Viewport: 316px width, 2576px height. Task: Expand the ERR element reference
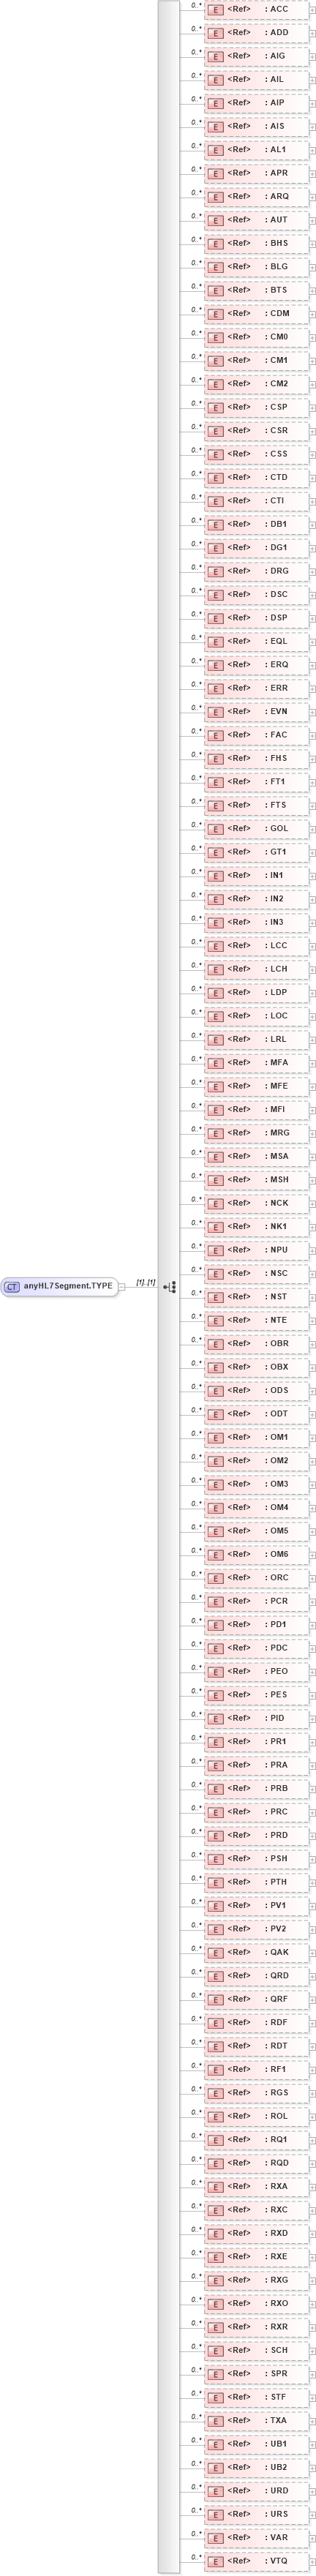312,689
